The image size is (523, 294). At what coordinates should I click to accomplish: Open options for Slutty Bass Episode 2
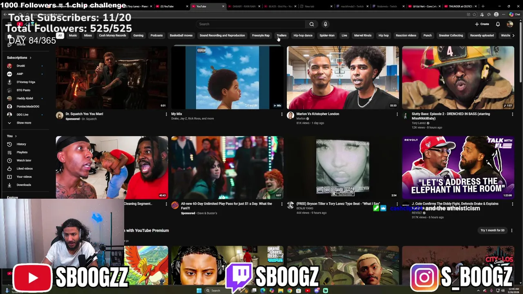pos(512,114)
